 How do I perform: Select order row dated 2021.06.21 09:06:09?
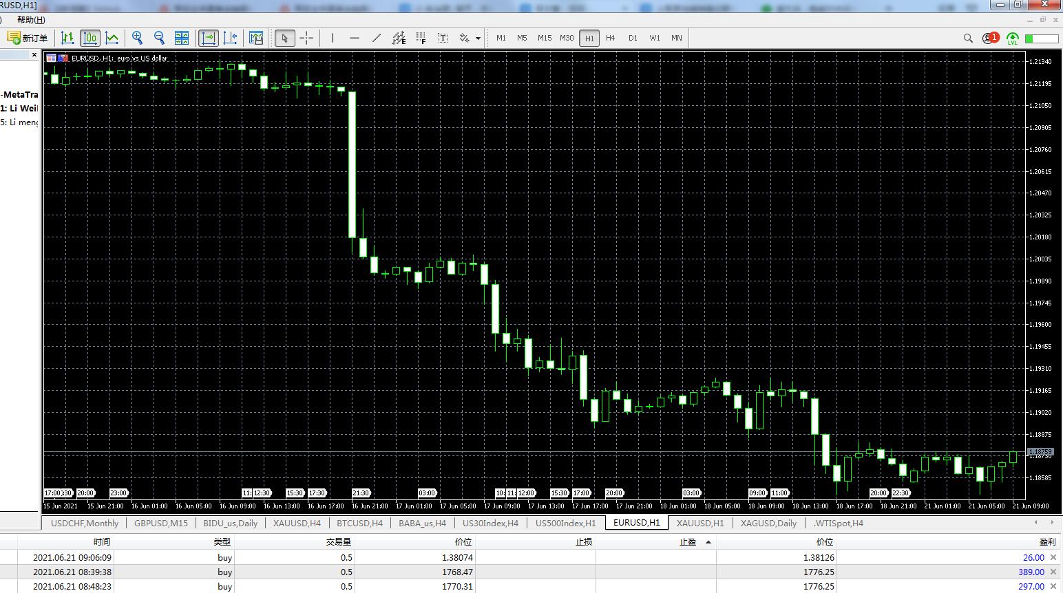pos(530,558)
